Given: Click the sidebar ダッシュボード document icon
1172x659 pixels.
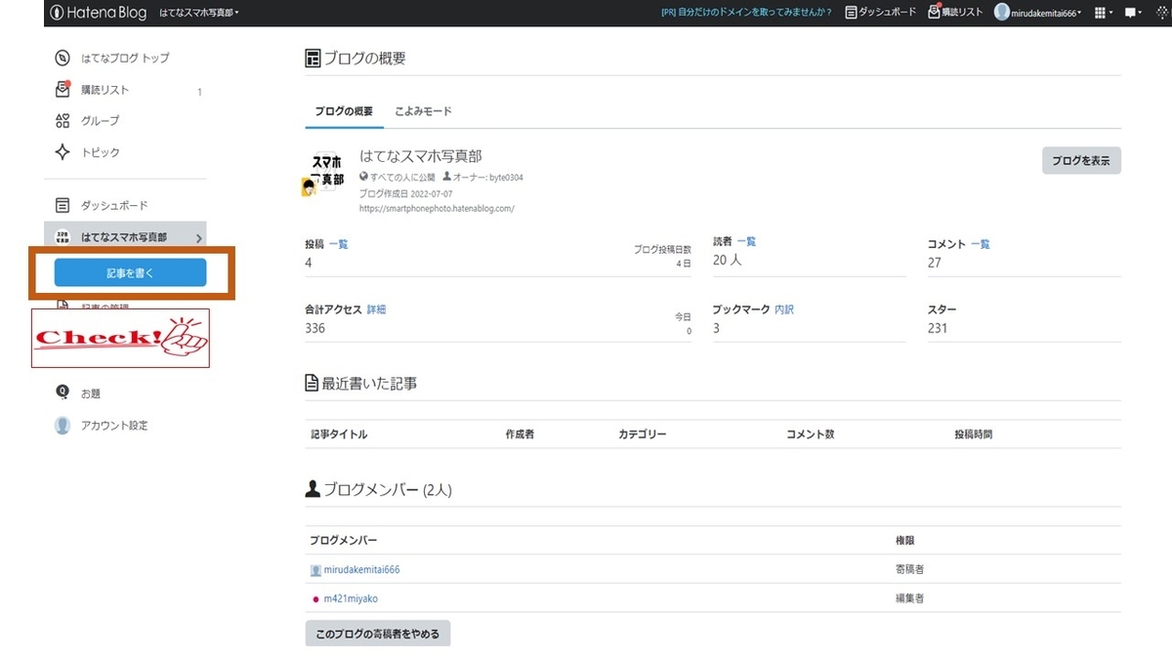Looking at the screenshot, I should 63,205.
